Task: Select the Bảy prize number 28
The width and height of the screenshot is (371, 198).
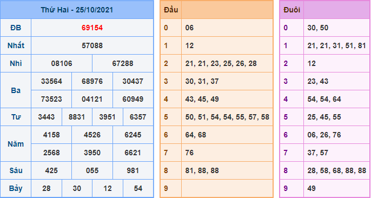Action: click(x=47, y=189)
